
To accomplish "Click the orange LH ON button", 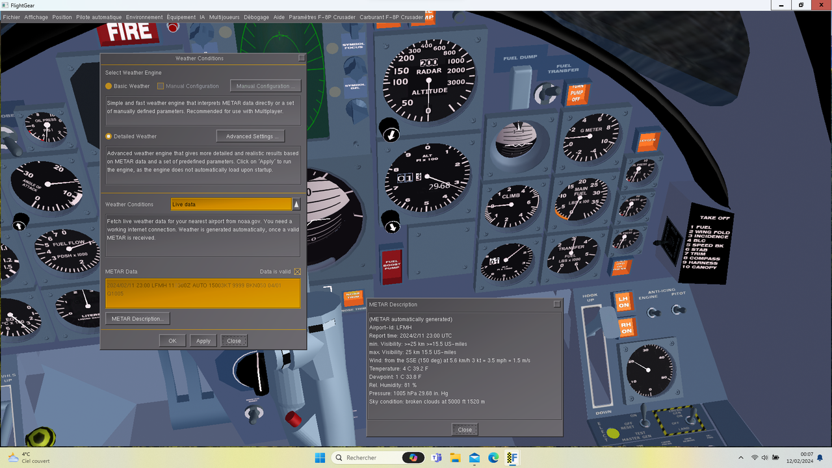I will (x=623, y=302).
